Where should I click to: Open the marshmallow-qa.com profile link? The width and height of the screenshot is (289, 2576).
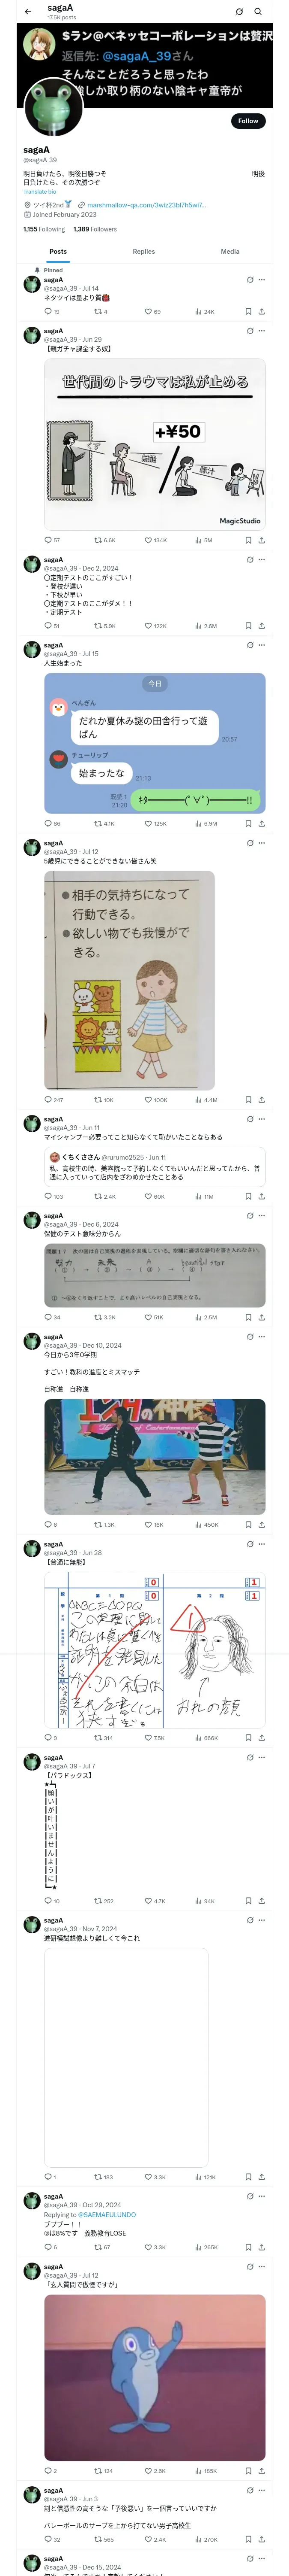click(x=146, y=205)
